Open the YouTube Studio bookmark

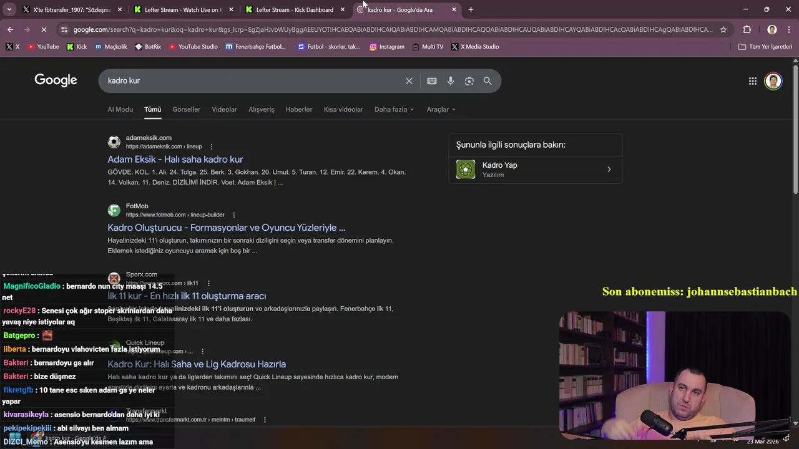point(193,47)
